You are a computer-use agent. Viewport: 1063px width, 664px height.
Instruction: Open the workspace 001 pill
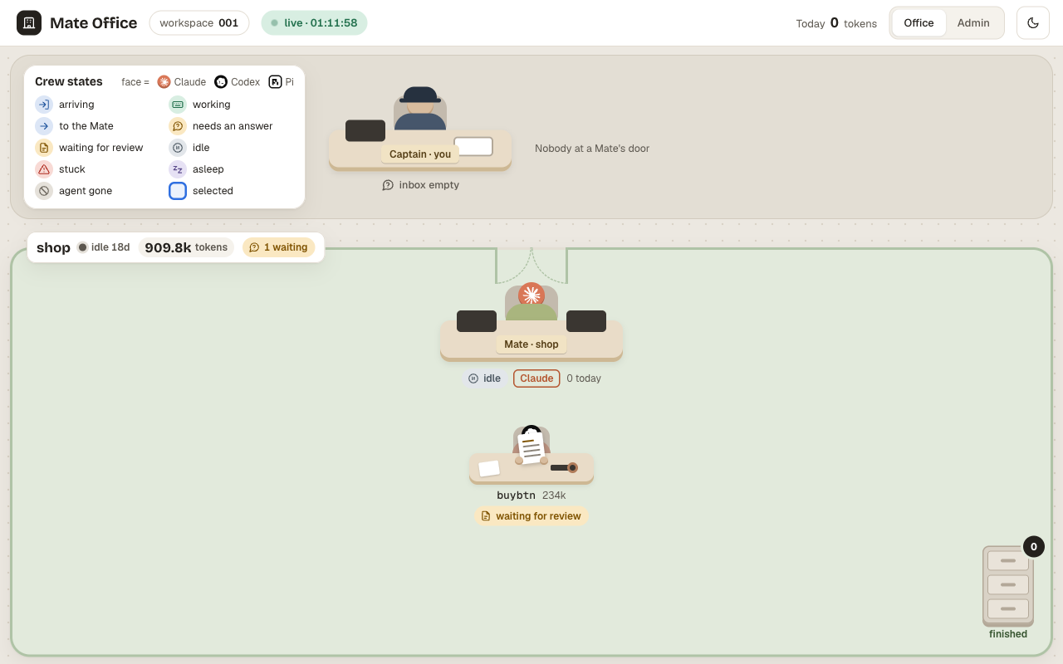coord(199,22)
